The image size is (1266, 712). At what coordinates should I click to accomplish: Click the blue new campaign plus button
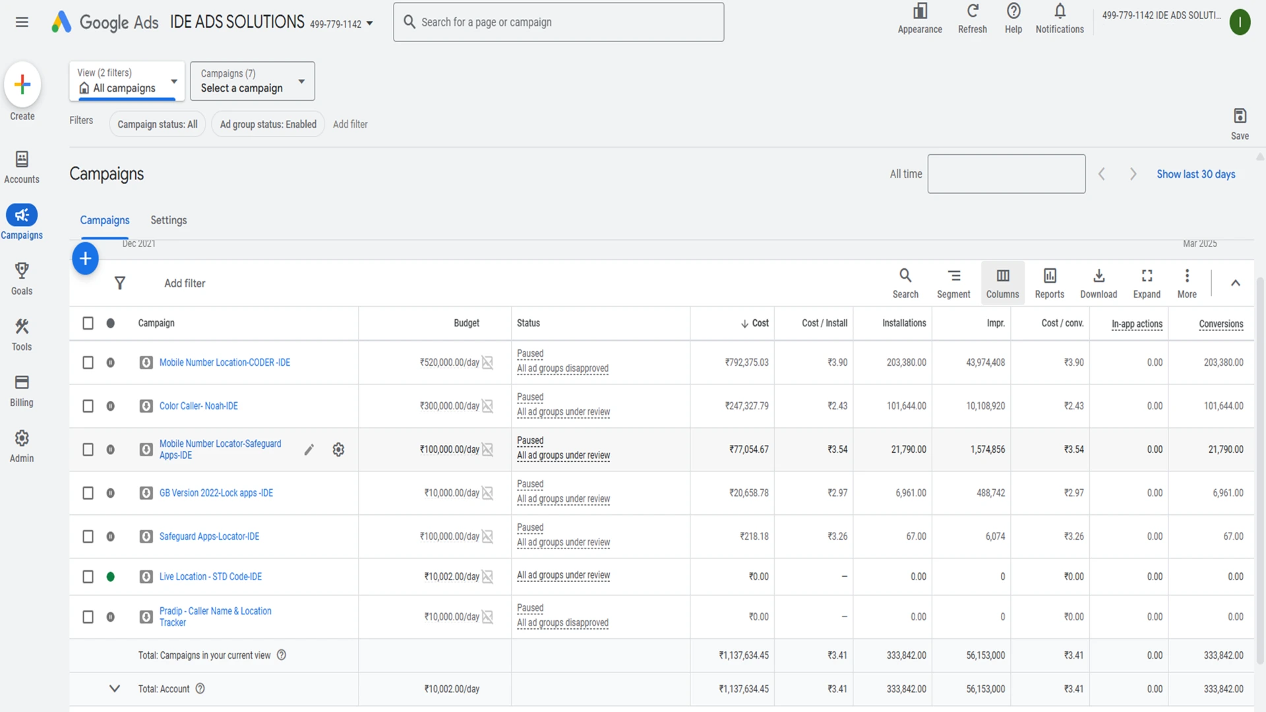(x=85, y=258)
